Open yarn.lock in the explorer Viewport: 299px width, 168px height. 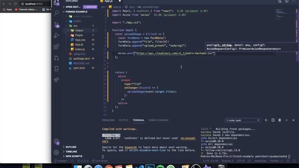point(79,68)
